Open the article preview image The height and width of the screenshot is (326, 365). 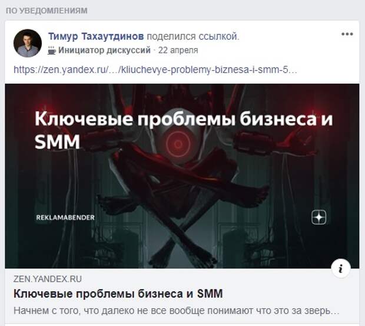pyautogui.click(x=182, y=176)
